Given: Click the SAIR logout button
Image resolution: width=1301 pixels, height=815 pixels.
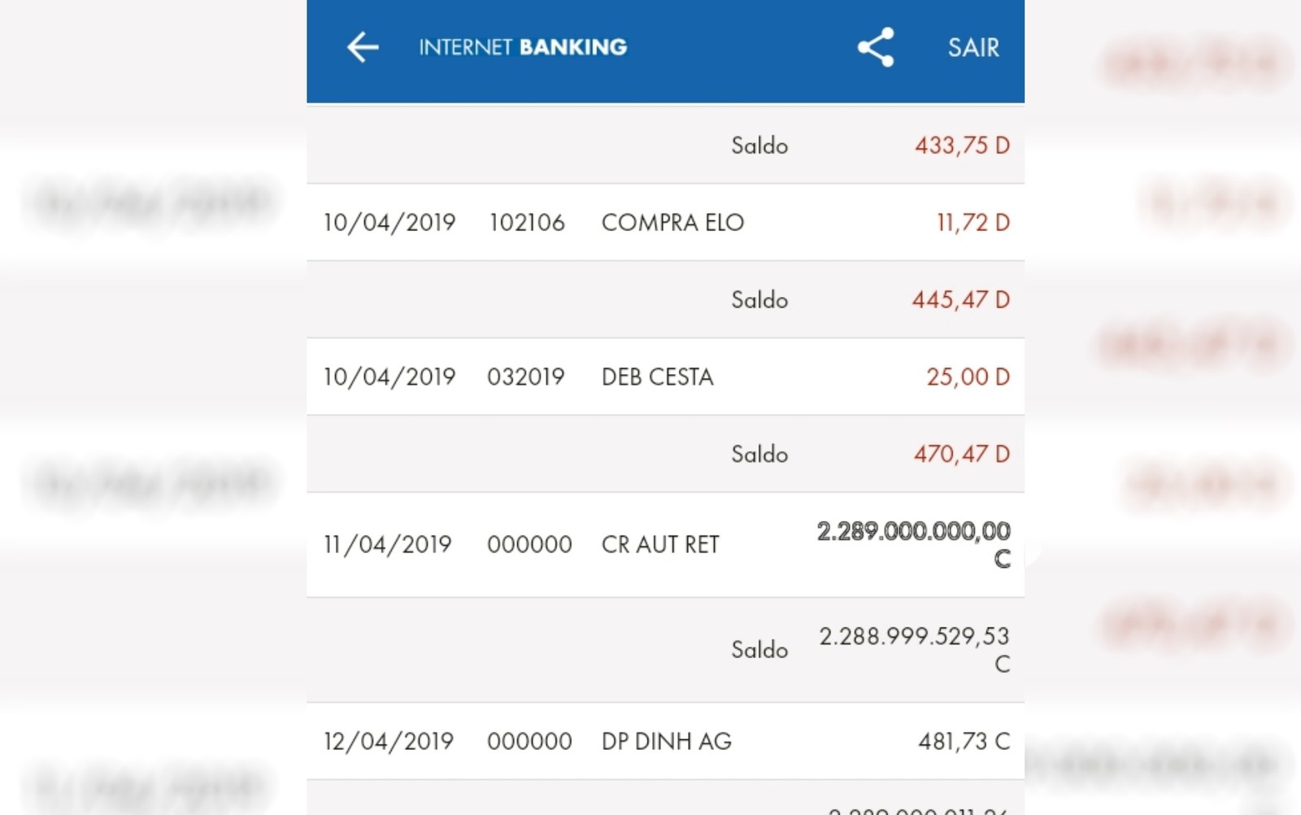Looking at the screenshot, I should point(971,48).
